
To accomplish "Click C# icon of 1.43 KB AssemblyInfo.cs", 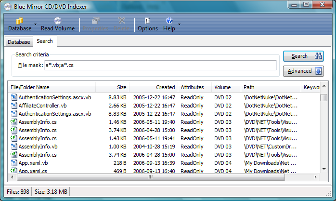I will click(14, 138).
